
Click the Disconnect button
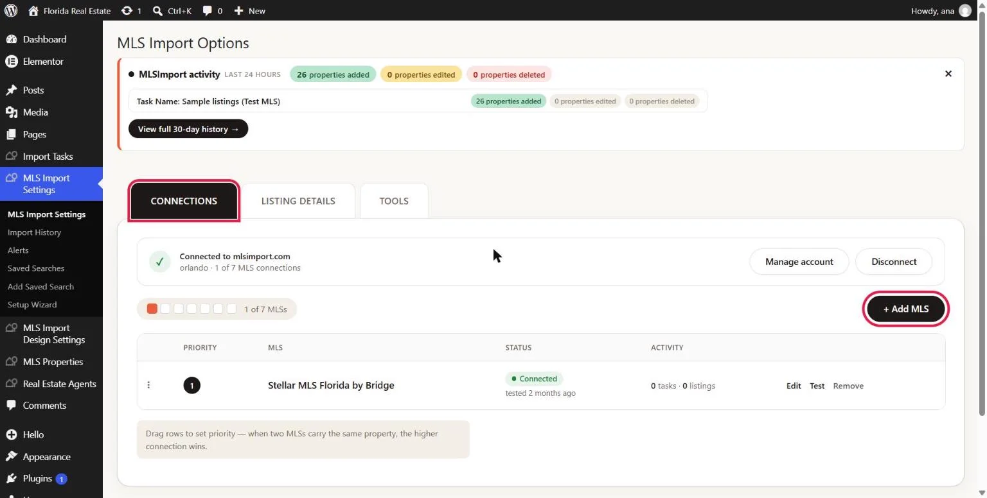tap(894, 262)
